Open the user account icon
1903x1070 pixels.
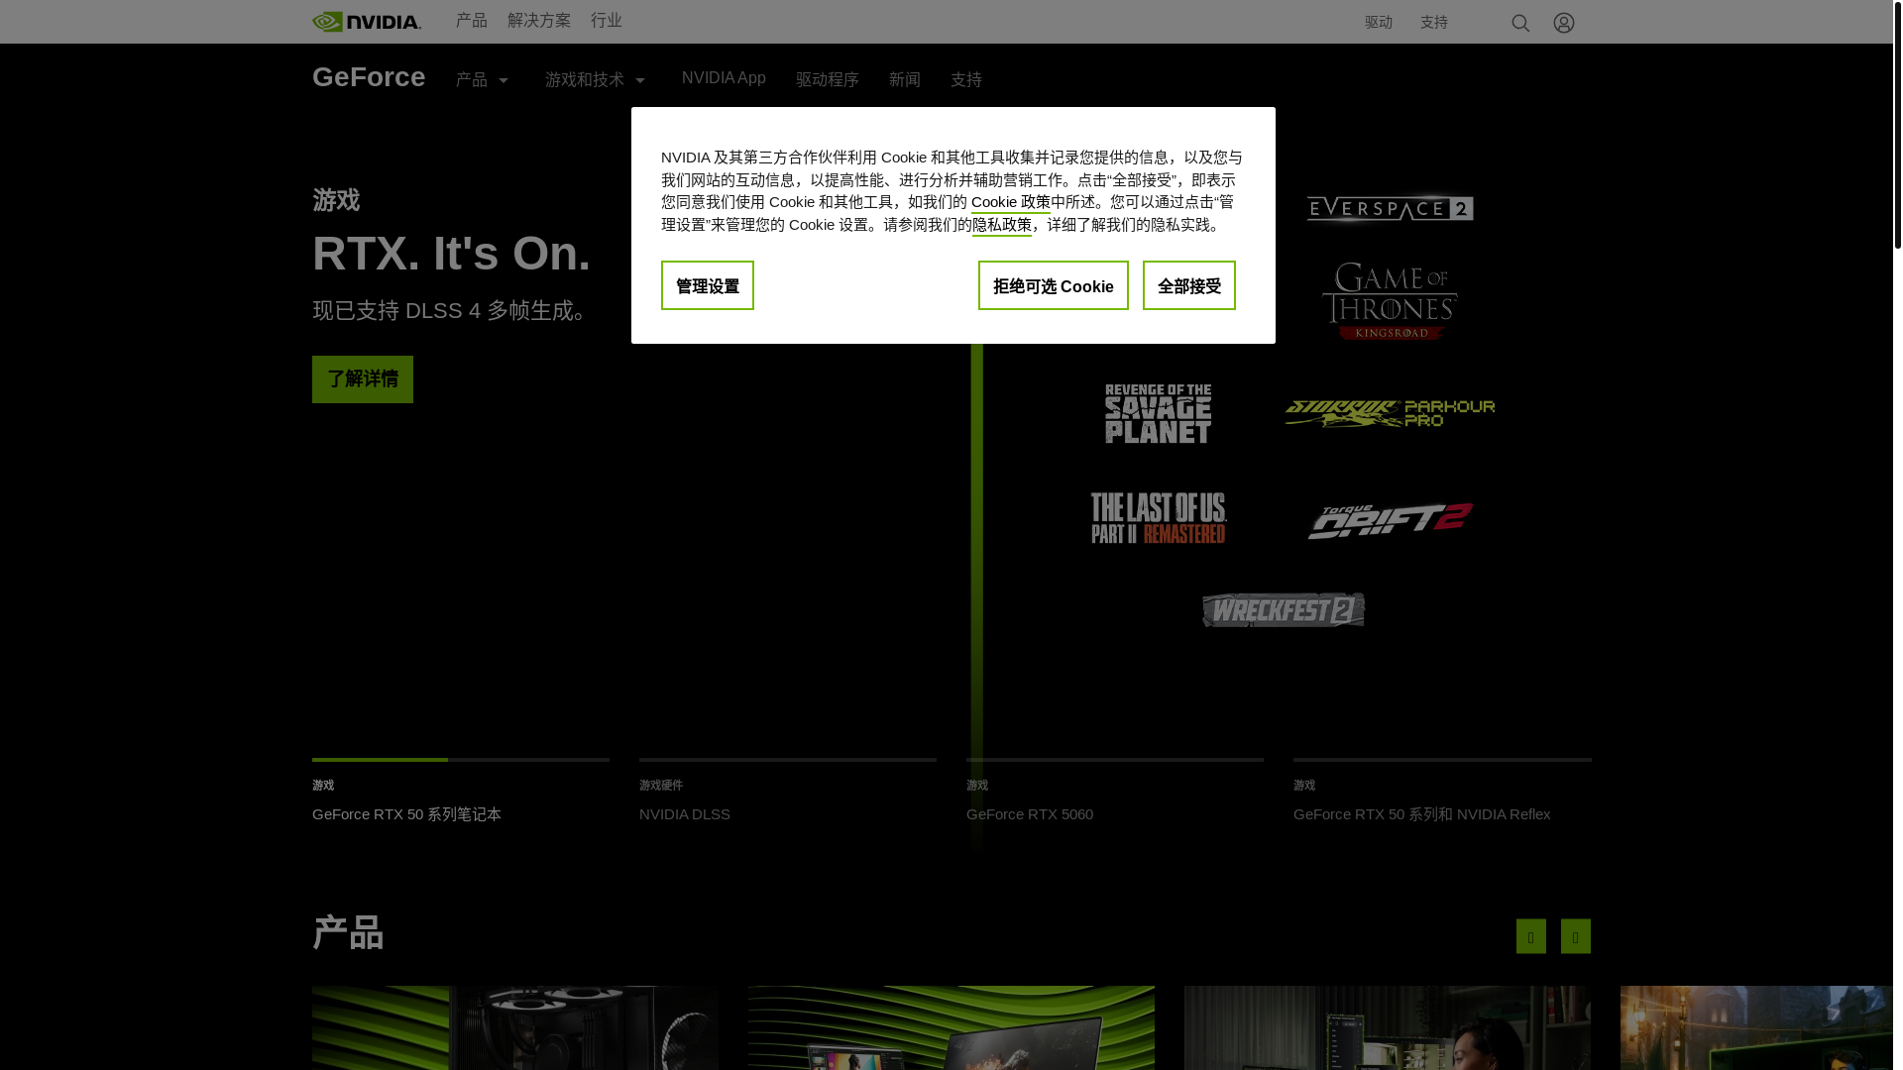(1564, 23)
